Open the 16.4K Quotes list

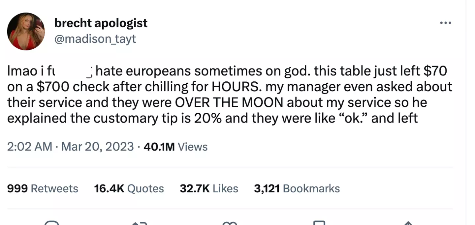129,188
